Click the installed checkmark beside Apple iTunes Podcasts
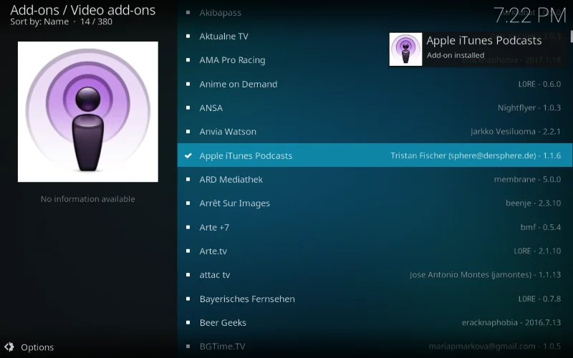The image size is (573, 358). click(x=188, y=155)
